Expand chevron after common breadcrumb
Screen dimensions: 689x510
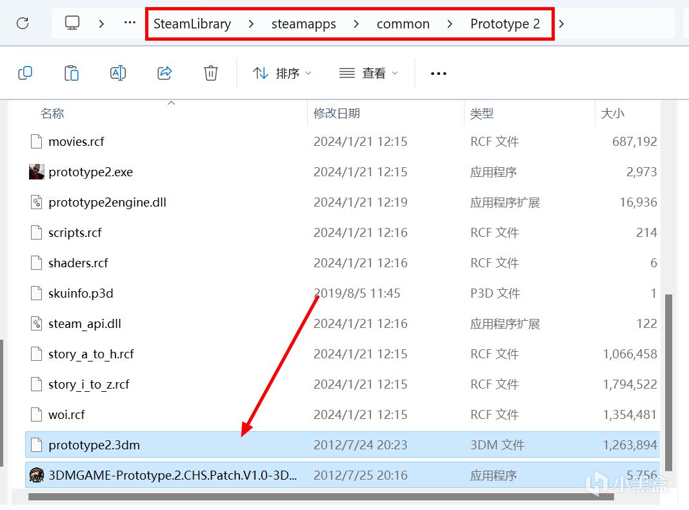pyautogui.click(x=450, y=24)
